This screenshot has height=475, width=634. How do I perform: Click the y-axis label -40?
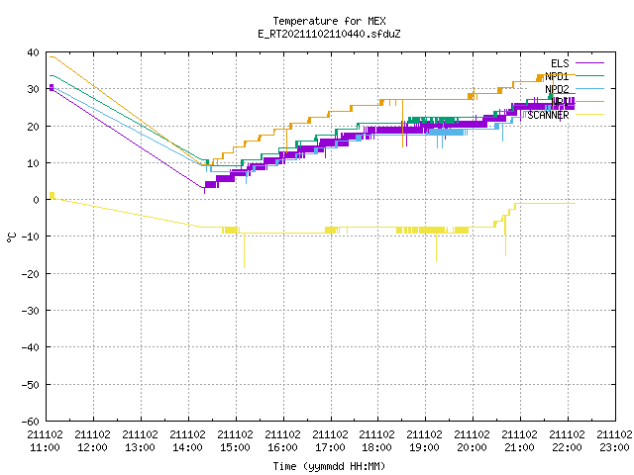pyautogui.click(x=31, y=347)
